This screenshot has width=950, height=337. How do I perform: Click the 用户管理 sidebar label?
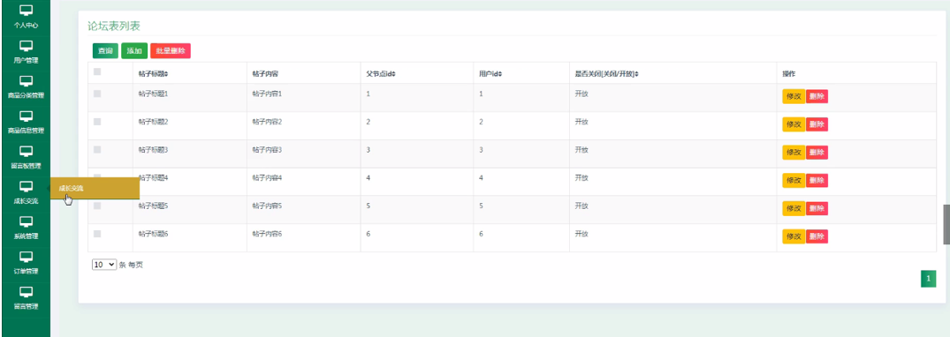(x=26, y=61)
